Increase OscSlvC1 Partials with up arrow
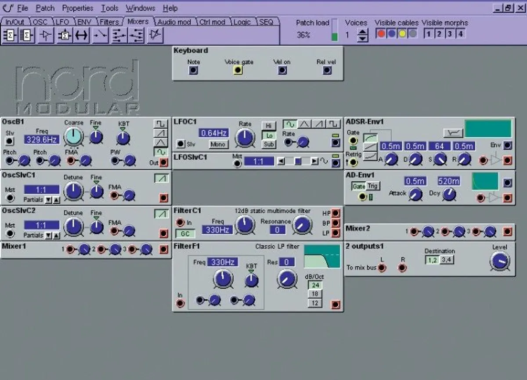This screenshot has width=527, height=380. (56, 200)
